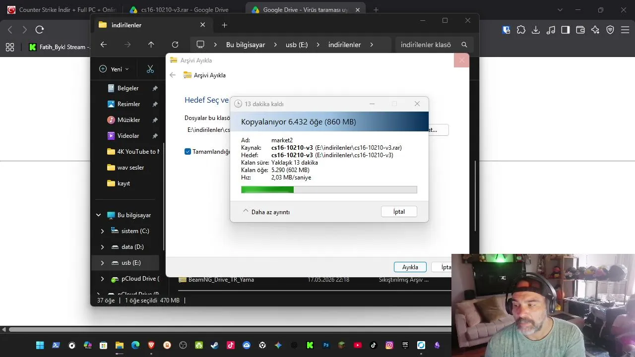Open the browser Downloads icon
This screenshot has height=357, width=635.
tap(536, 30)
